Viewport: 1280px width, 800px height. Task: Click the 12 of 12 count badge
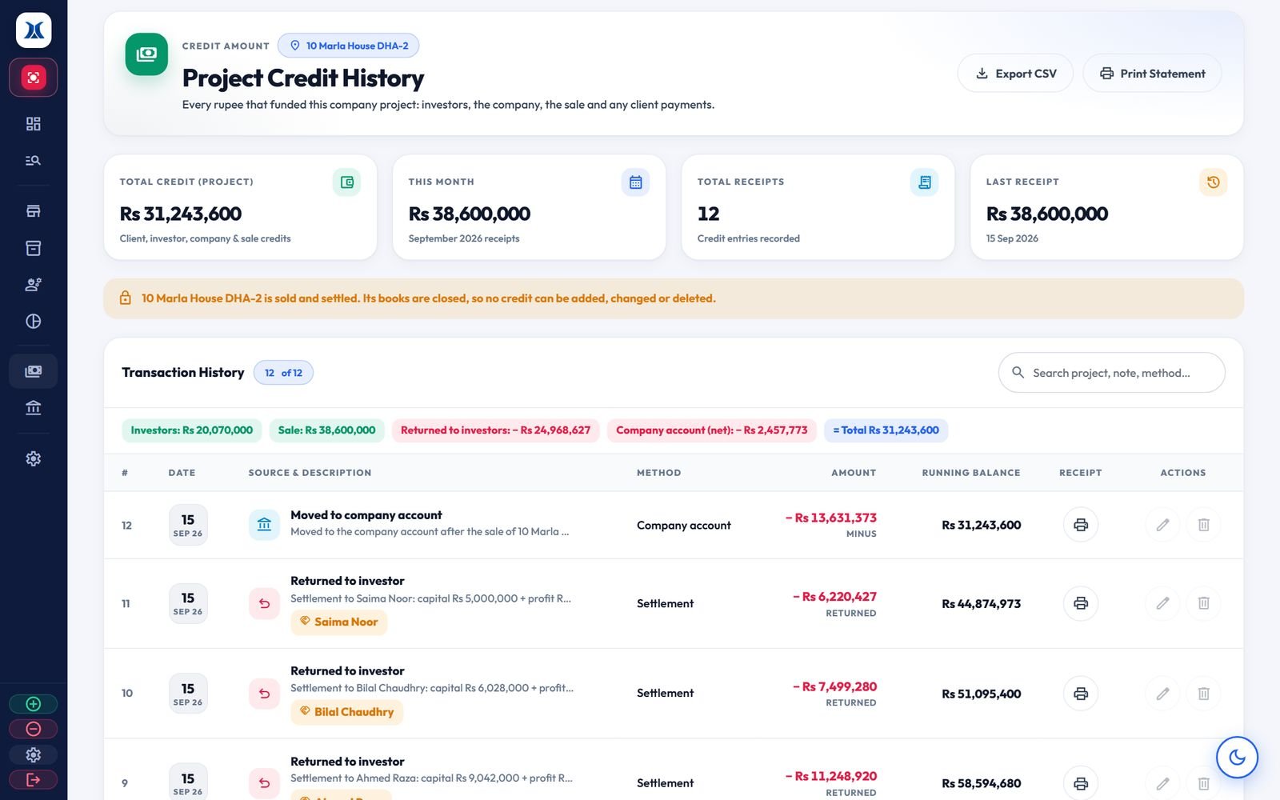tap(283, 373)
